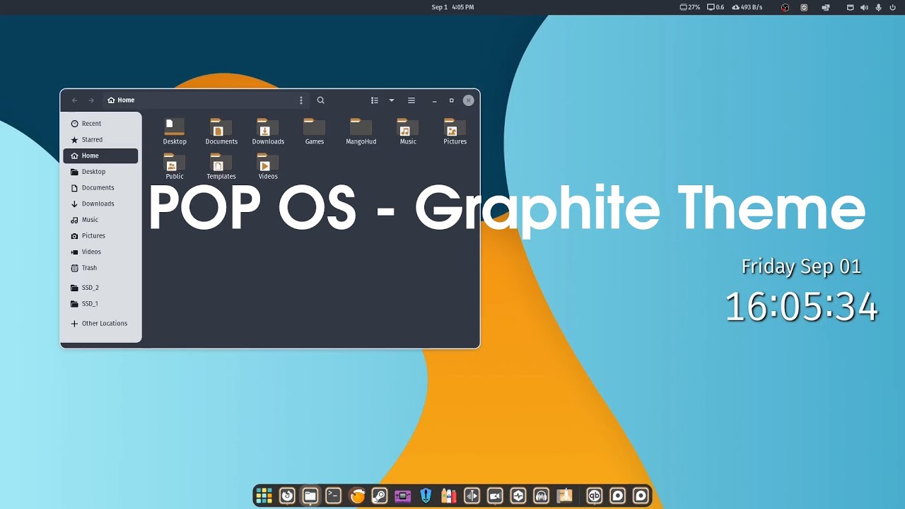Open the view options dropdown arrow
Screen dimensions: 905x509
[392, 100]
